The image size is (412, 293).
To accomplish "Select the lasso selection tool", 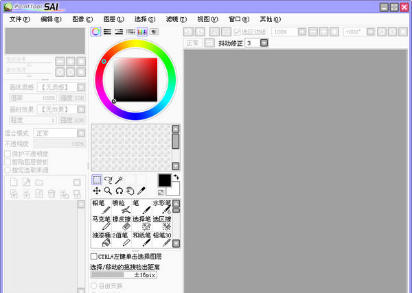I will pos(108,180).
